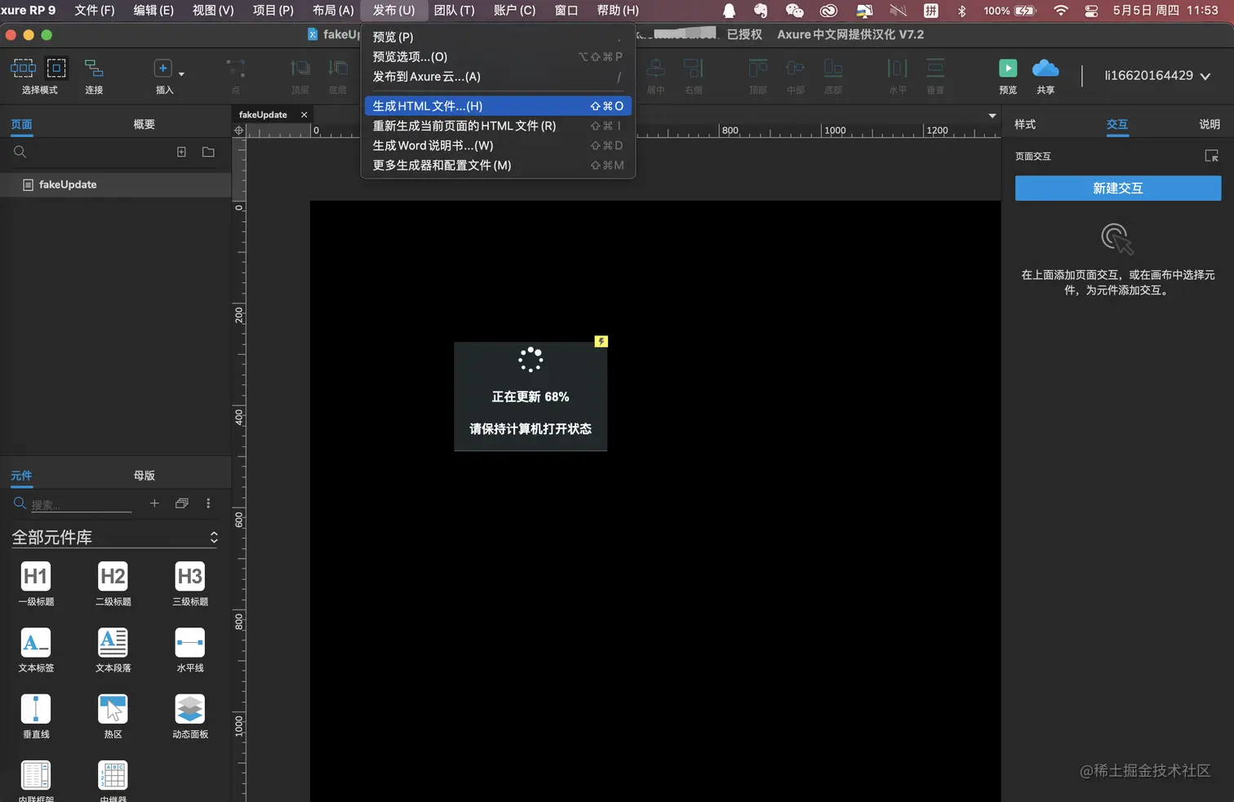
Task: Click the 顶部 align top icon
Action: click(758, 69)
